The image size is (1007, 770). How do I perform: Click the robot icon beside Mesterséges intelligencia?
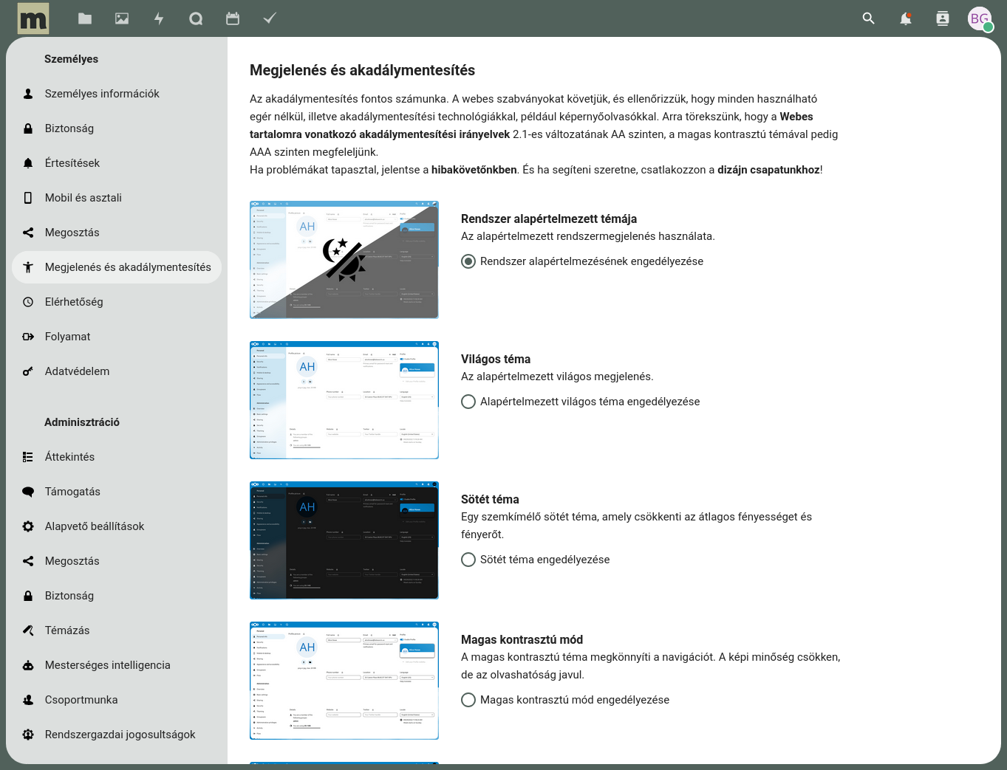28,665
